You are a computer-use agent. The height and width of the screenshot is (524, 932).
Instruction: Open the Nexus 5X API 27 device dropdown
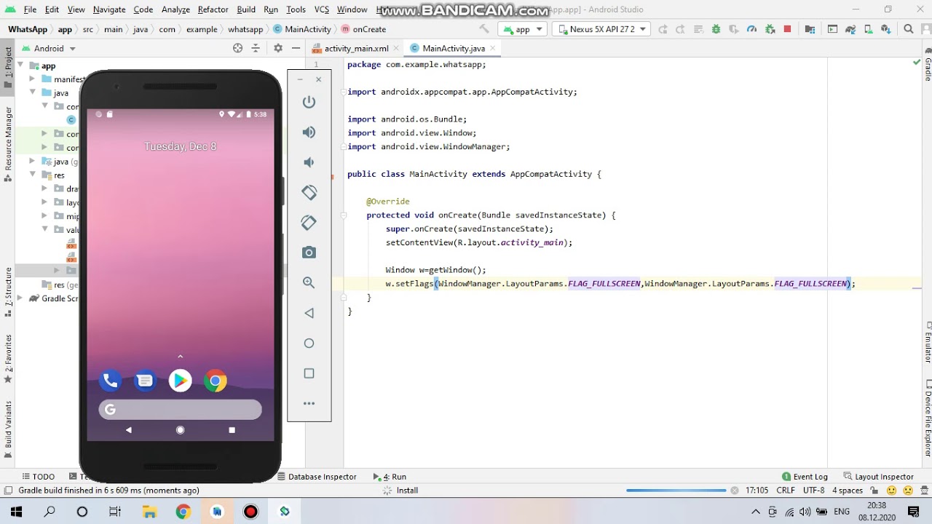pyautogui.click(x=601, y=29)
